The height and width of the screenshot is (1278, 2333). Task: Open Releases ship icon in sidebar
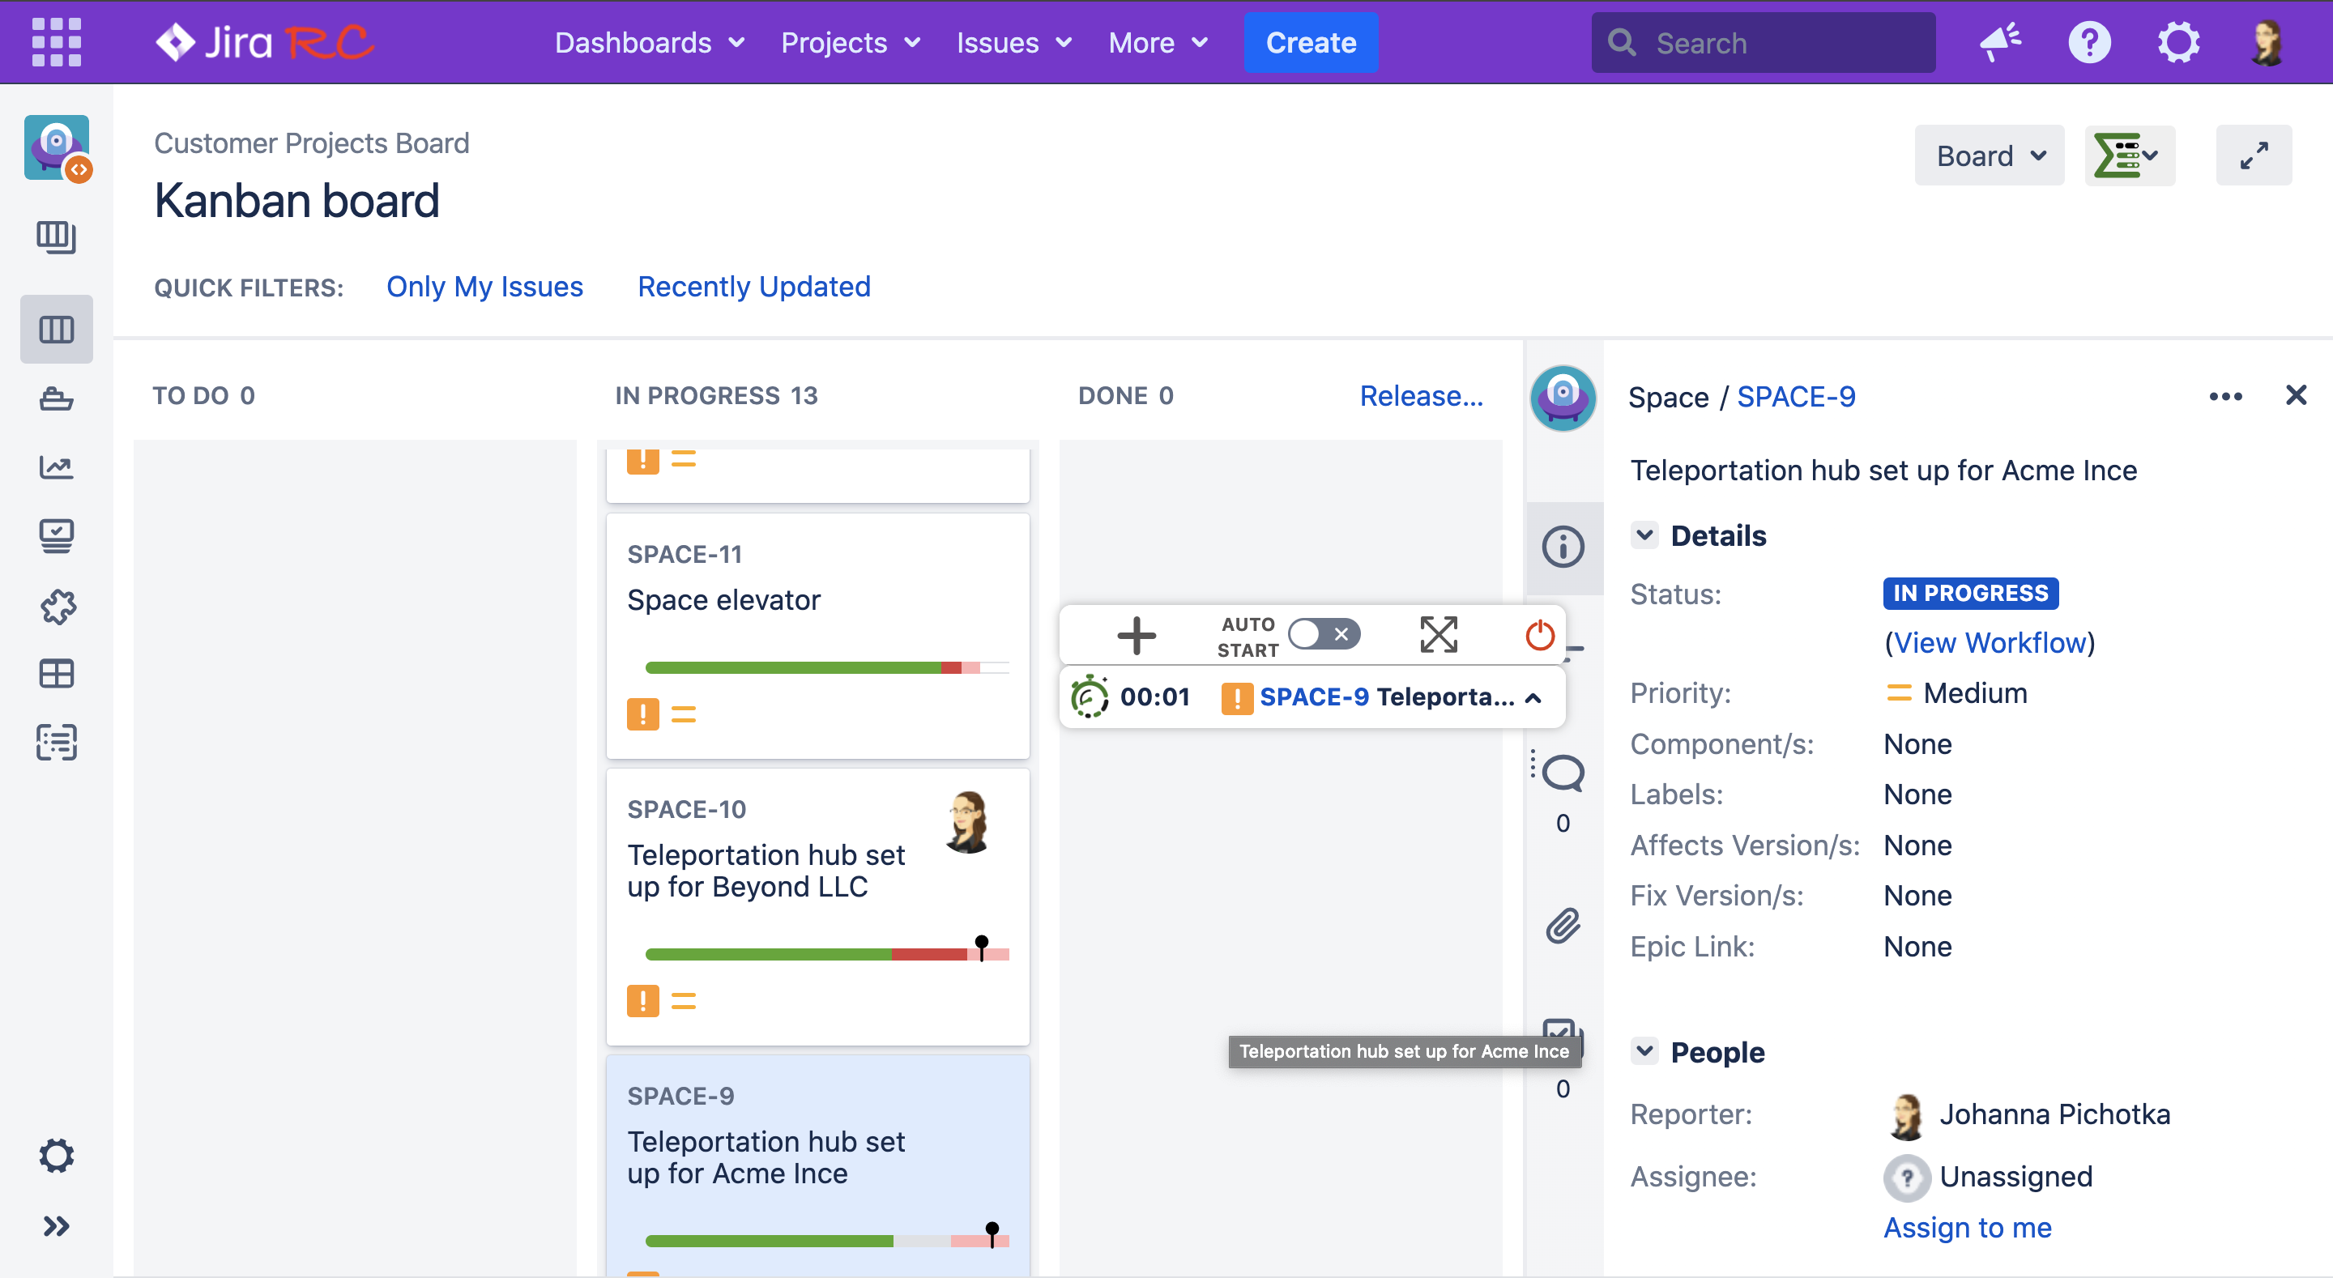pyautogui.click(x=56, y=398)
